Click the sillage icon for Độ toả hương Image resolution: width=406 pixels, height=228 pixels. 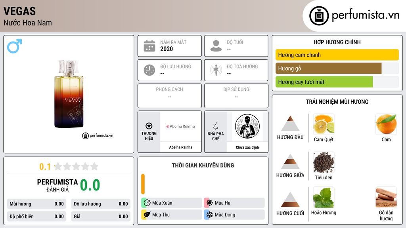click(216, 70)
